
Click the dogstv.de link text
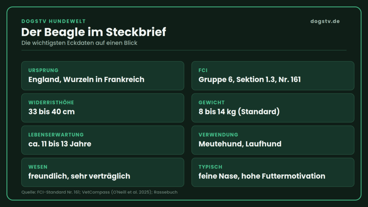click(x=325, y=21)
